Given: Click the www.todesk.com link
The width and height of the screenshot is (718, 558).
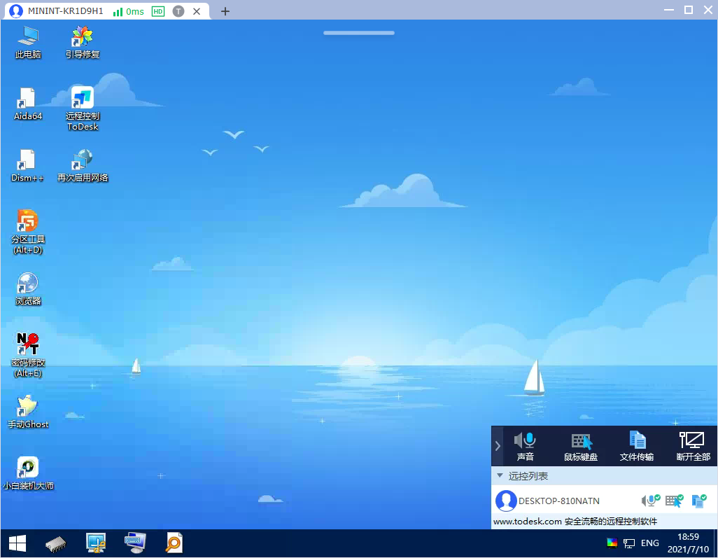Looking at the screenshot, I should (528, 522).
